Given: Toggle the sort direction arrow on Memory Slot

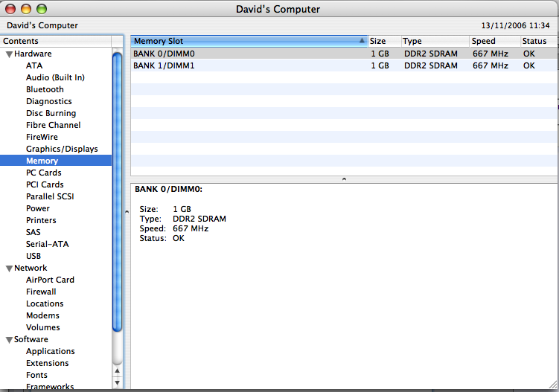Looking at the screenshot, I should (x=362, y=41).
